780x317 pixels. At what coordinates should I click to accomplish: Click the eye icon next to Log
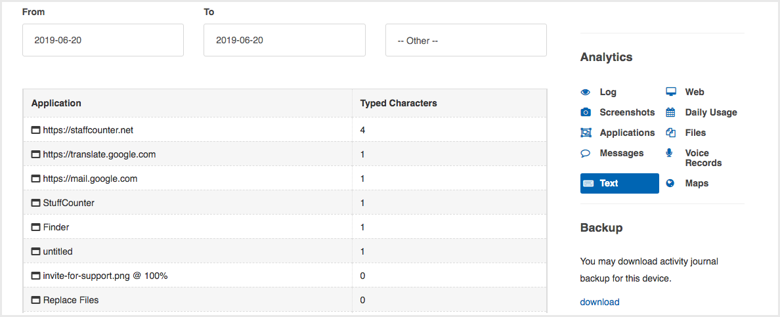pyautogui.click(x=586, y=92)
